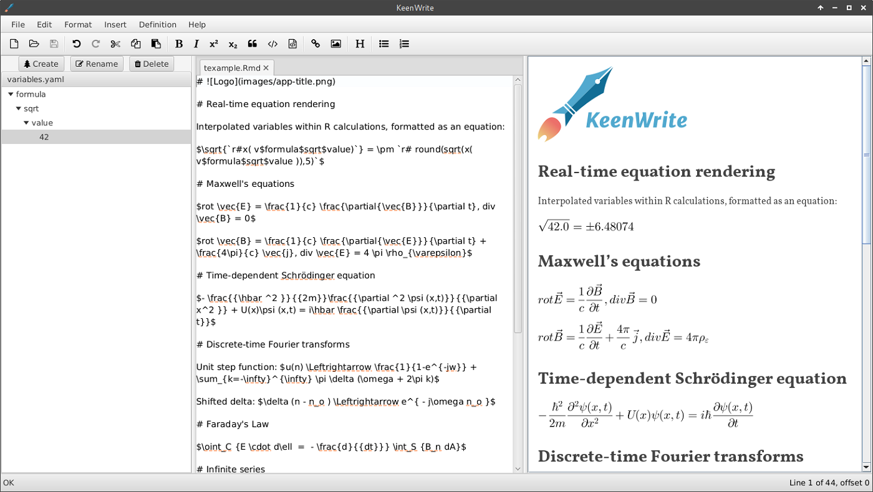The height and width of the screenshot is (492, 873).
Task: Insert inline code markup
Action: (273, 44)
